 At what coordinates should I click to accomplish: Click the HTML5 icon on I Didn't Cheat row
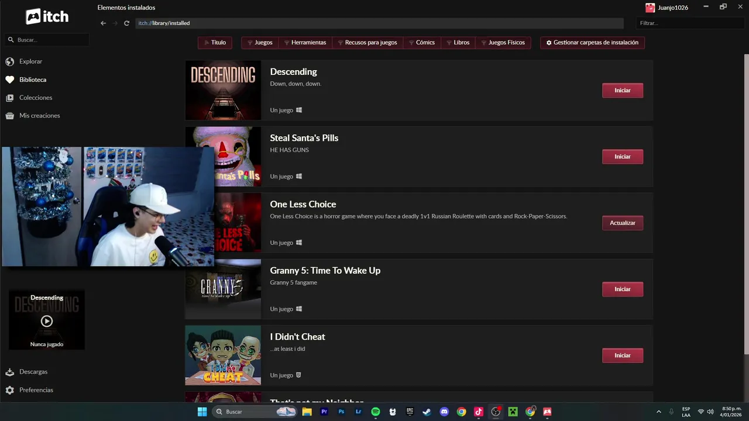click(299, 375)
